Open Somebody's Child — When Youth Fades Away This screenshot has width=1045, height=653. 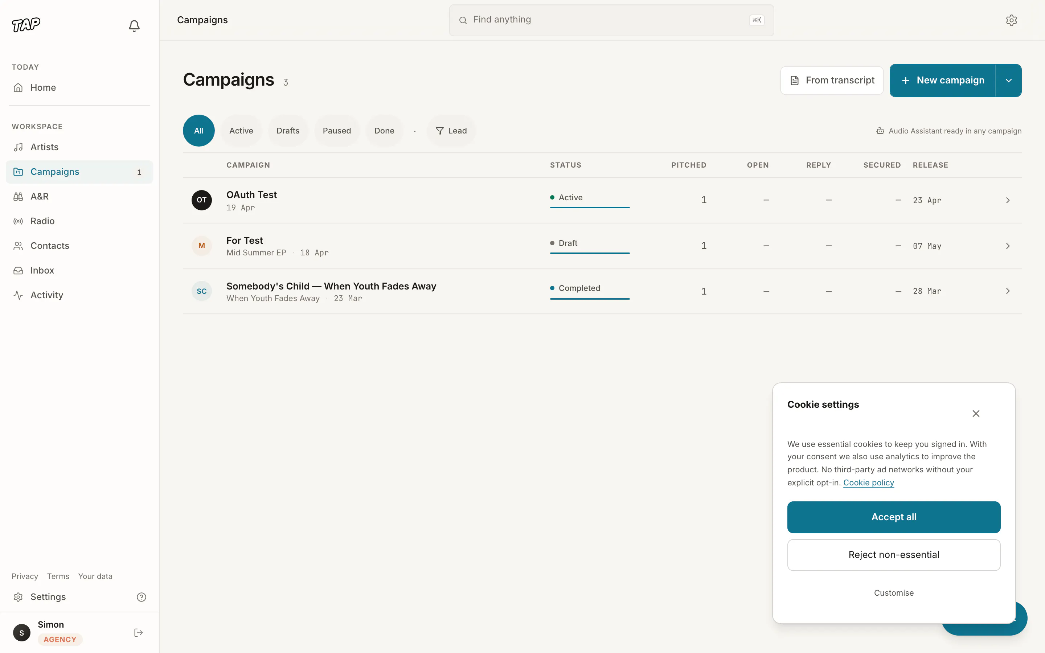point(602,292)
